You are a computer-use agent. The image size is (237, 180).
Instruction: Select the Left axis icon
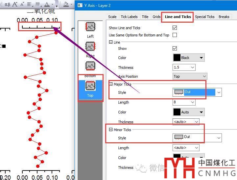pyautogui.click(x=90, y=27)
